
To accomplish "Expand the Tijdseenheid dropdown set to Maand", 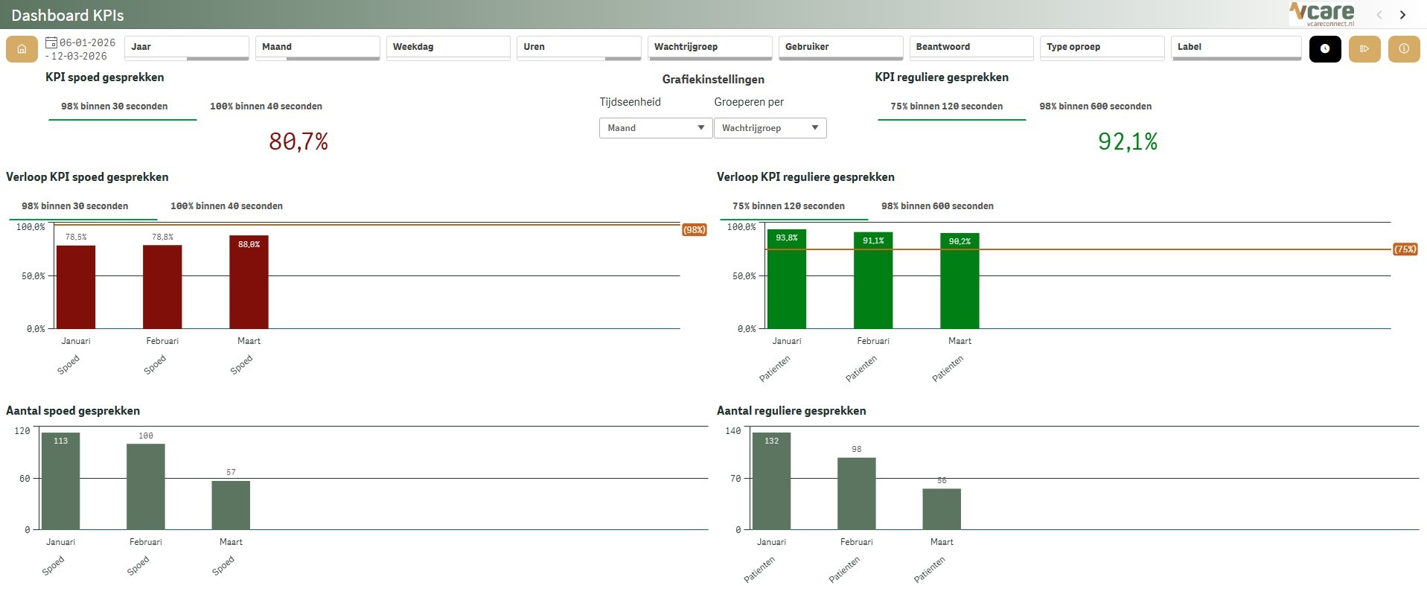I will 655,128.
